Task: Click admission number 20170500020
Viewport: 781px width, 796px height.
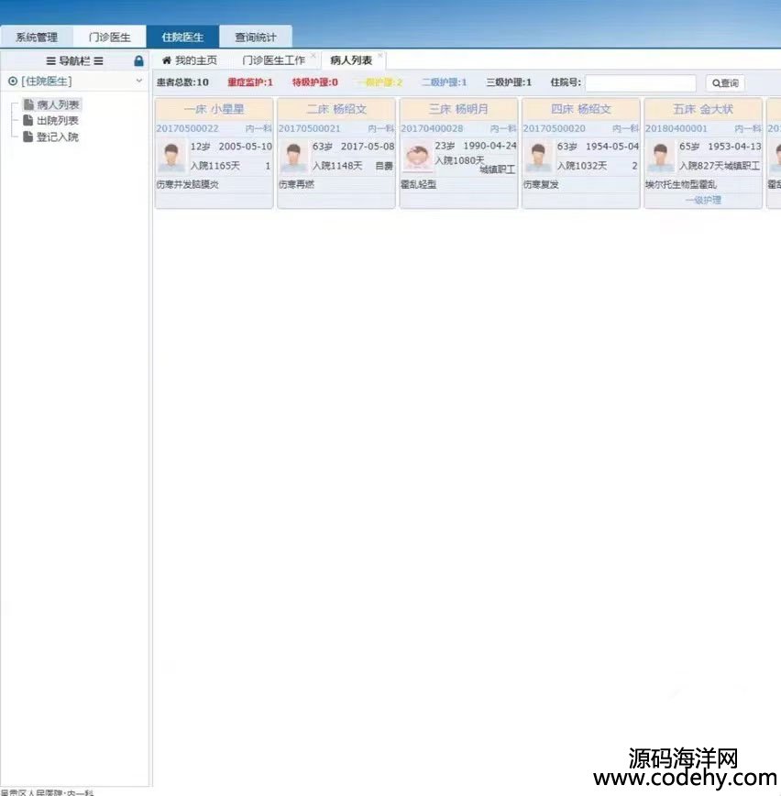Action: 555,128
